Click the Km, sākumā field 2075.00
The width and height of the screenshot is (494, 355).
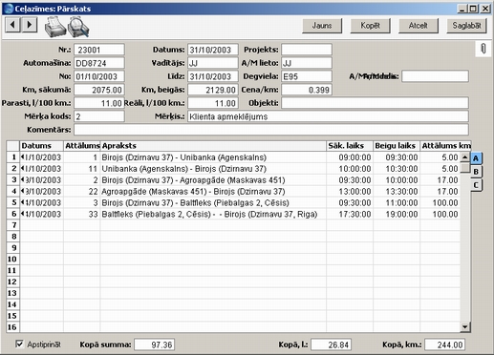point(99,90)
